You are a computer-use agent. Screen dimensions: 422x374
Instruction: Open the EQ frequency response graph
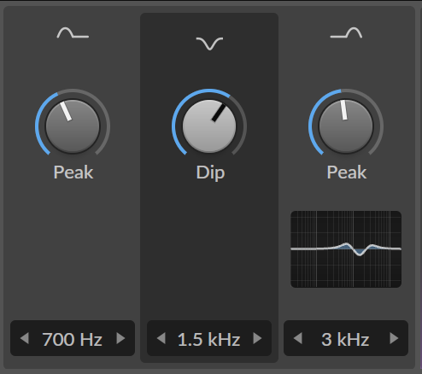[x=346, y=249]
